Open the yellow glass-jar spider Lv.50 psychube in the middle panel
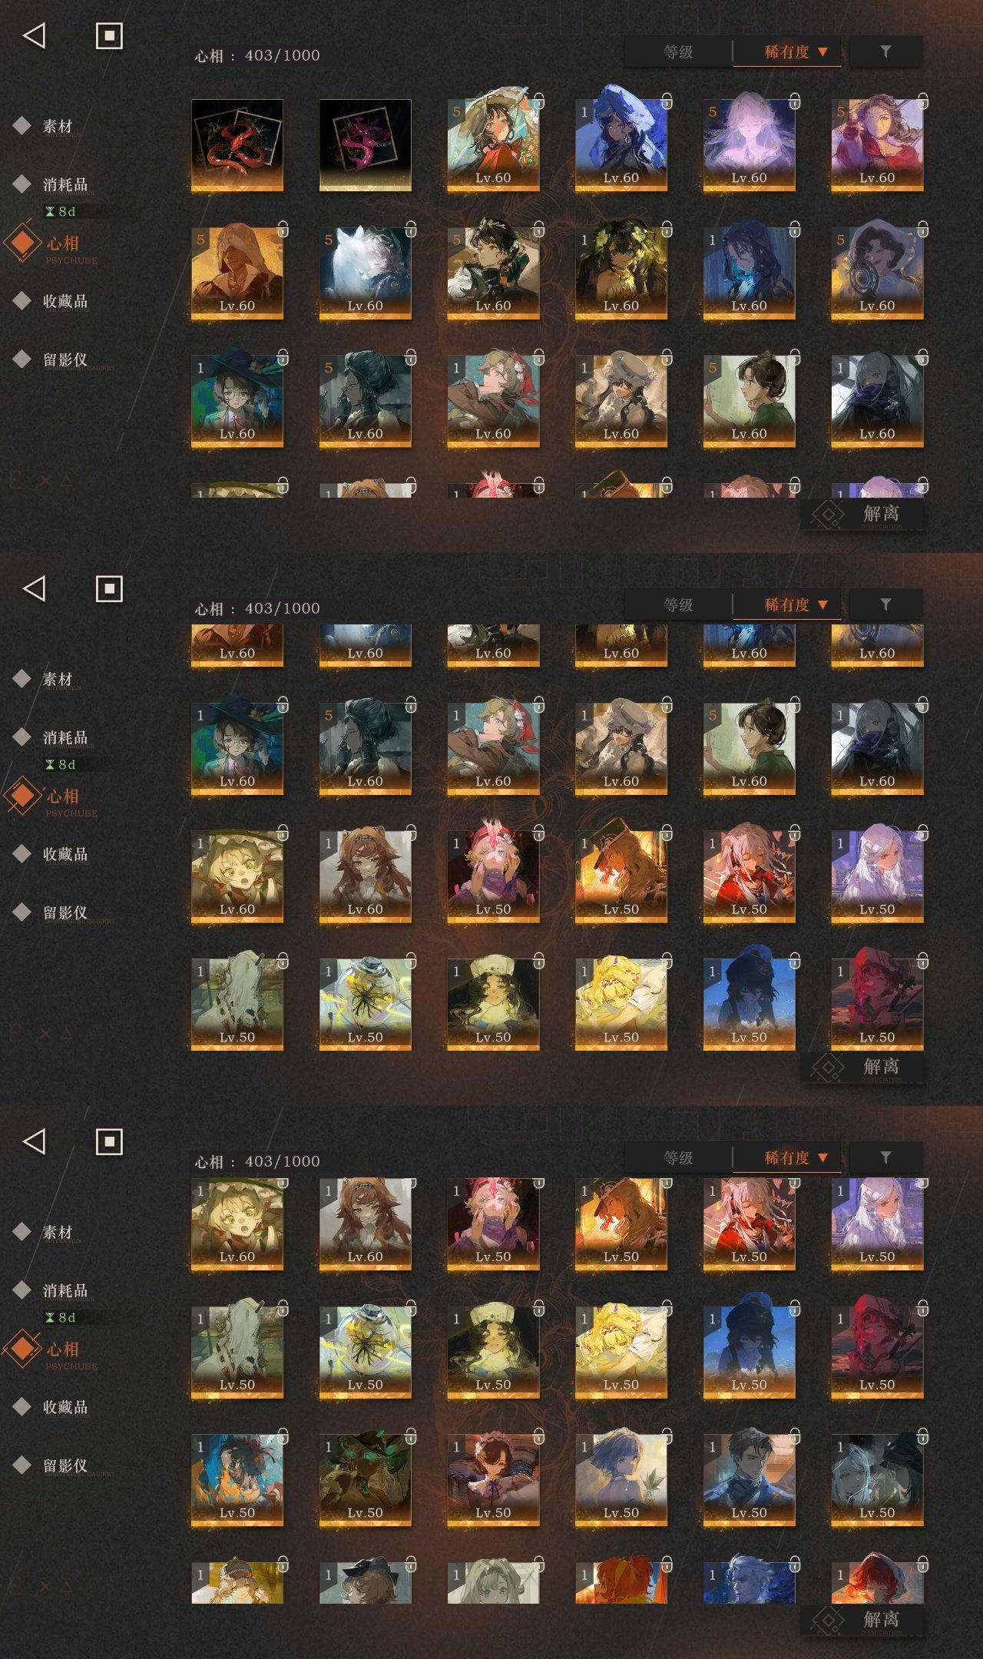983x1659 pixels. 365,1003
